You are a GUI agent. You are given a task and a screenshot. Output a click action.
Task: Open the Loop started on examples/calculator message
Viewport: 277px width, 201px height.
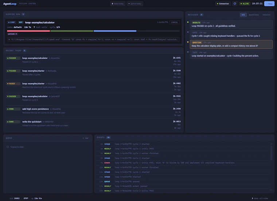(231, 54)
